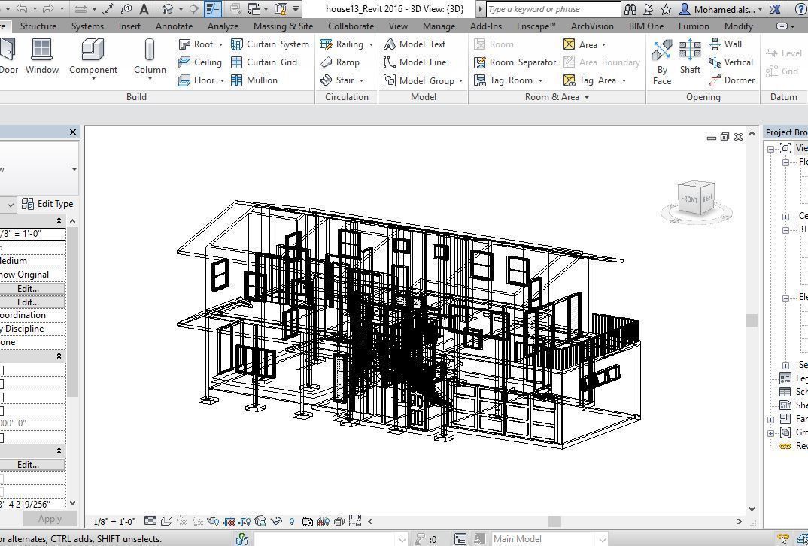
Task: Click the Switch Windows icon
Action: coord(254,9)
